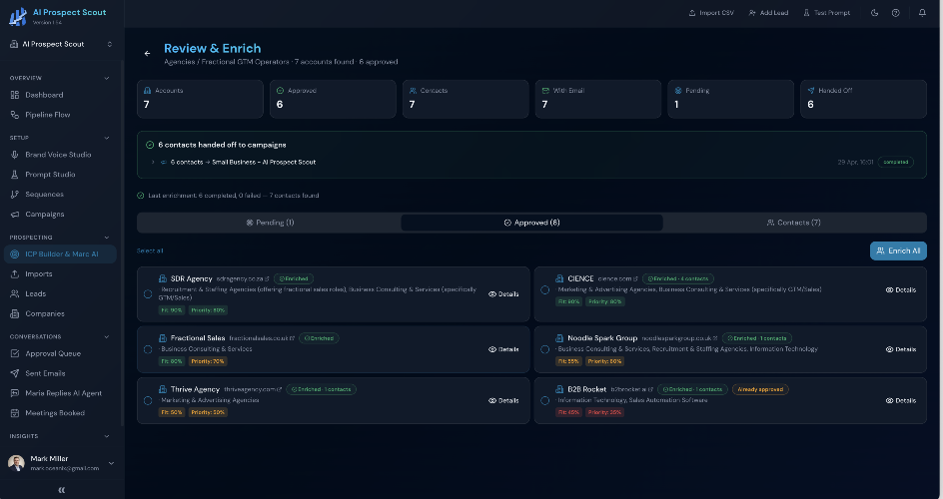Select the Noodle Spark Group checkbox
This screenshot has height=499, width=943.
click(x=544, y=349)
